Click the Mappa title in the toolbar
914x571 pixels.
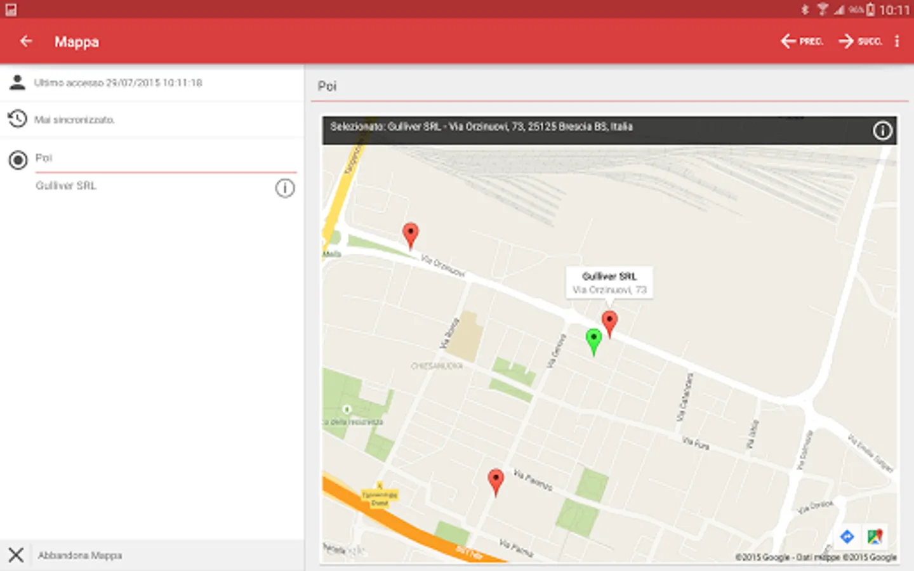click(77, 42)
